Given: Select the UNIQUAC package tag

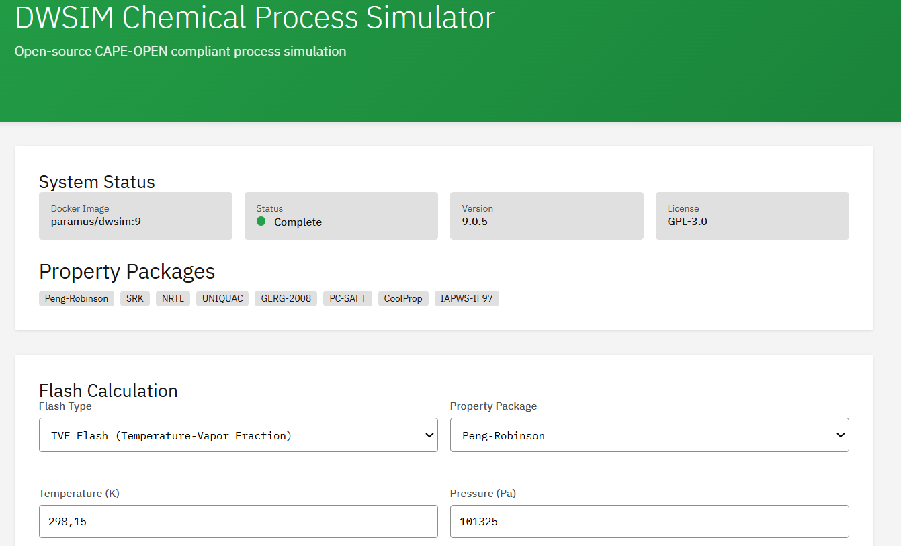Looking at the screenshot, I should coord(222,298).
